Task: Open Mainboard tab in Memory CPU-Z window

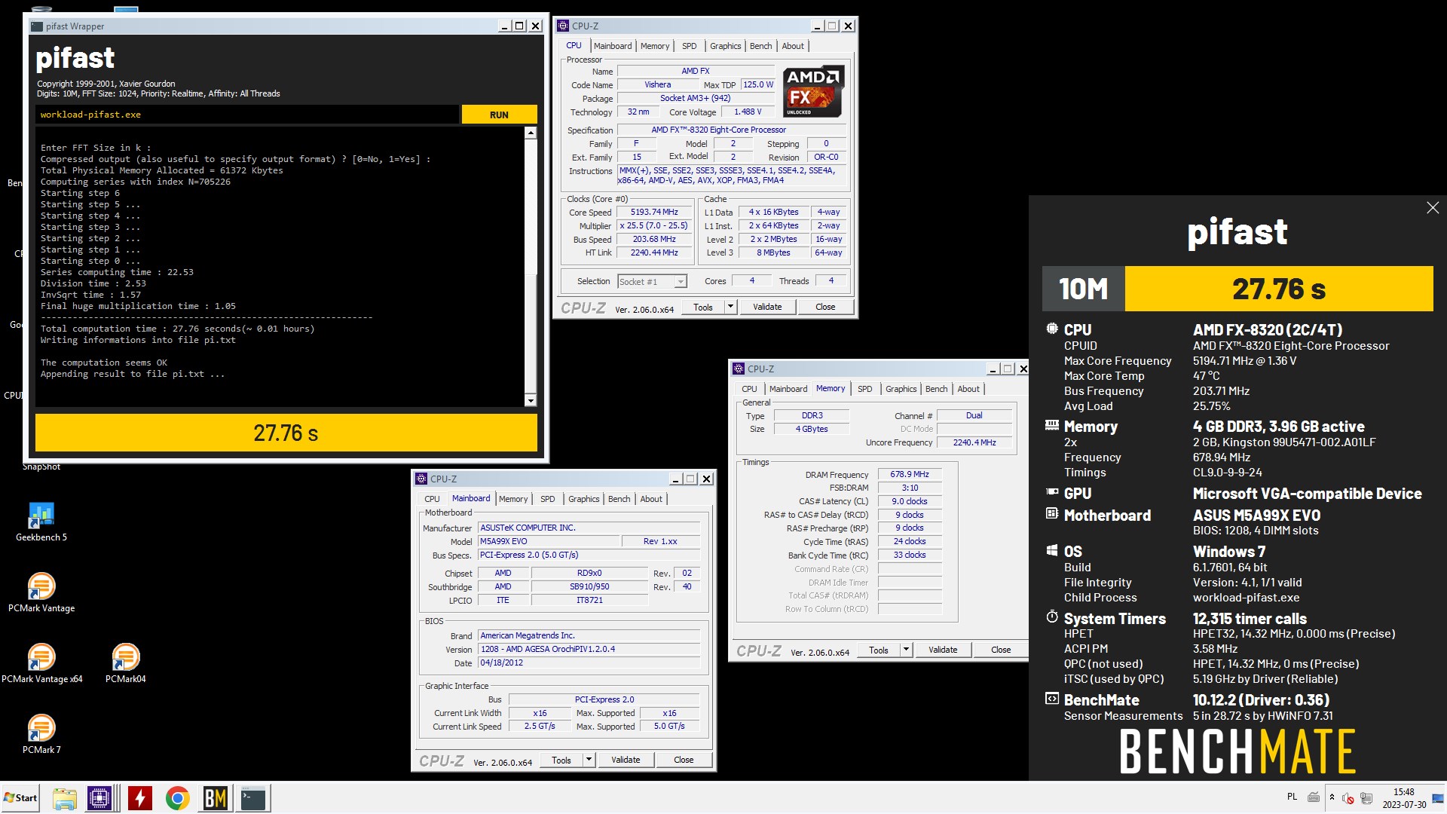Action: (788, 389)
